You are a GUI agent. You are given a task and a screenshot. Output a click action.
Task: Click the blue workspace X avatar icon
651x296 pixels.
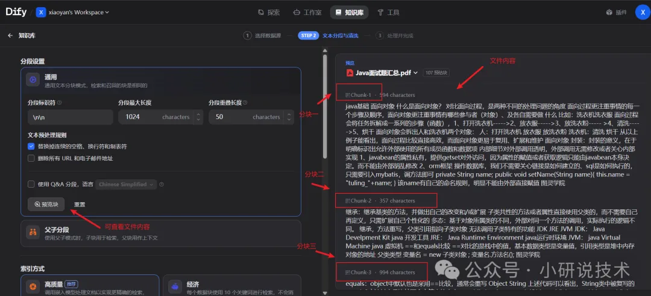41,13
